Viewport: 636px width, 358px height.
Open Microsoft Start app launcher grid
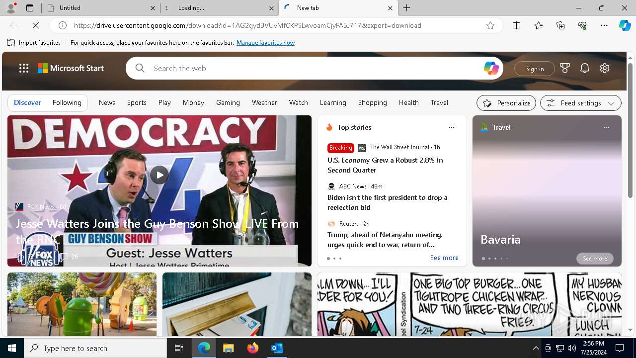click(24, 68)
